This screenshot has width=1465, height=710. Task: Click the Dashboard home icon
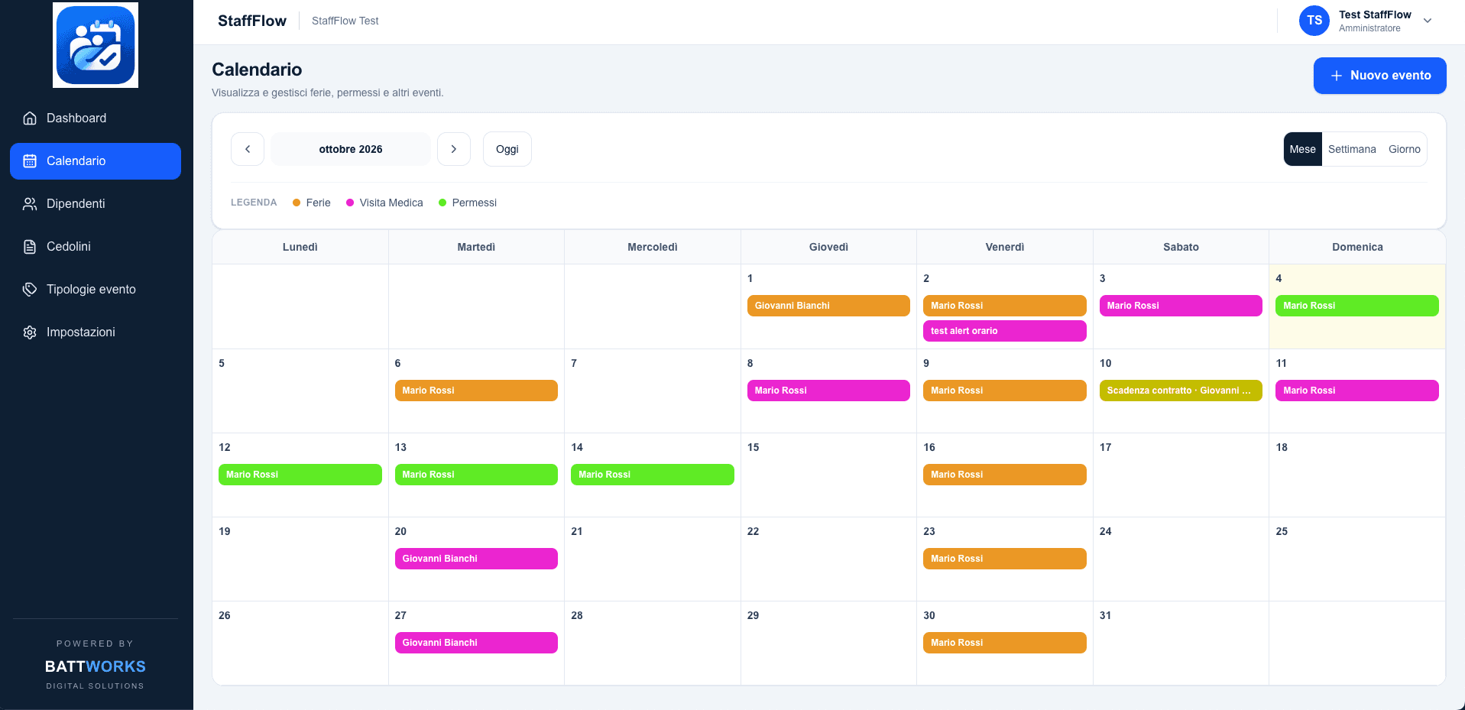[x=30, y=118]
